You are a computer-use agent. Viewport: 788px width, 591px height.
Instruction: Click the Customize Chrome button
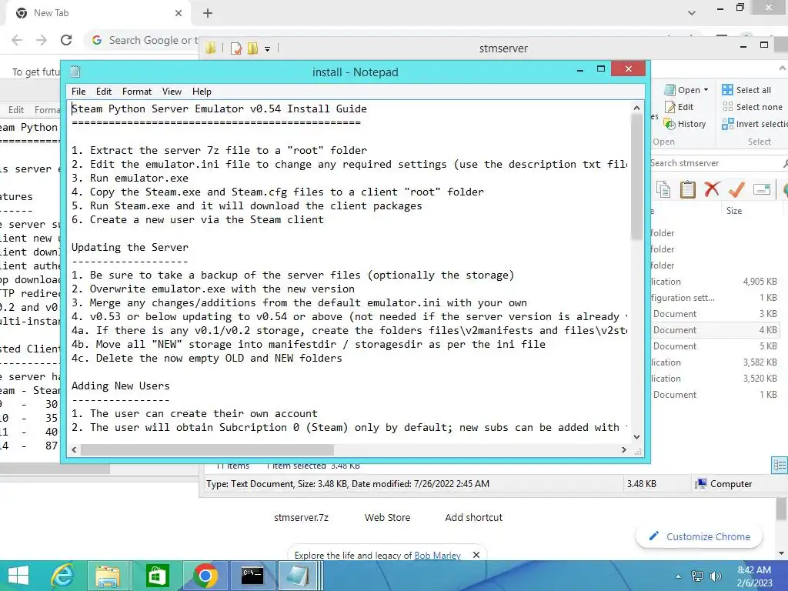click(699, 536)
